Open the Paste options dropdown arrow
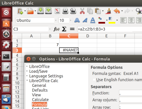Viewport: 142px width, 109px height. tap(103, 11)
